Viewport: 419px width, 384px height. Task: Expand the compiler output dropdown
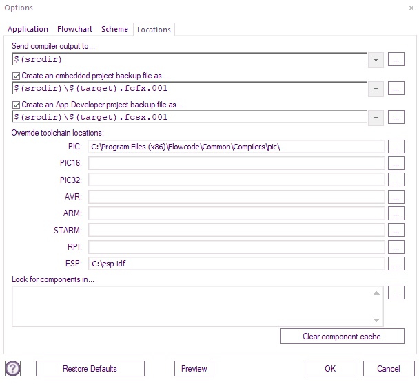click(x=376, y=60)
